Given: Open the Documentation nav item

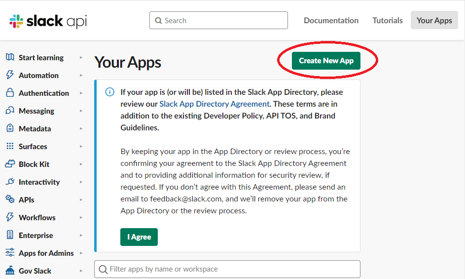Looking at the screenshot, I should [x=331, y=20].
